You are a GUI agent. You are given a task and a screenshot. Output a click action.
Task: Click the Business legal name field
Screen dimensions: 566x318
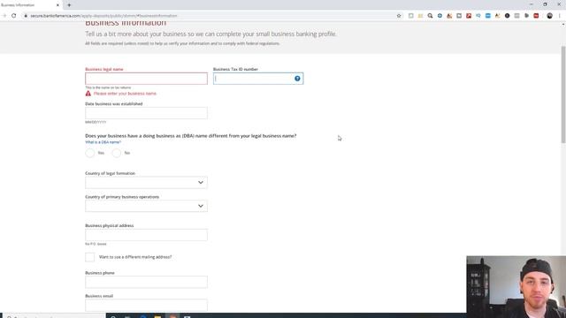point(146,79)
